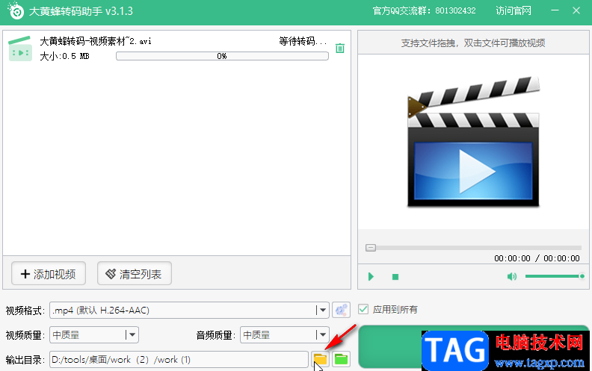Toggle the 应用到所有 checkbox
592x371 pixels.
(x=363, y=310)
